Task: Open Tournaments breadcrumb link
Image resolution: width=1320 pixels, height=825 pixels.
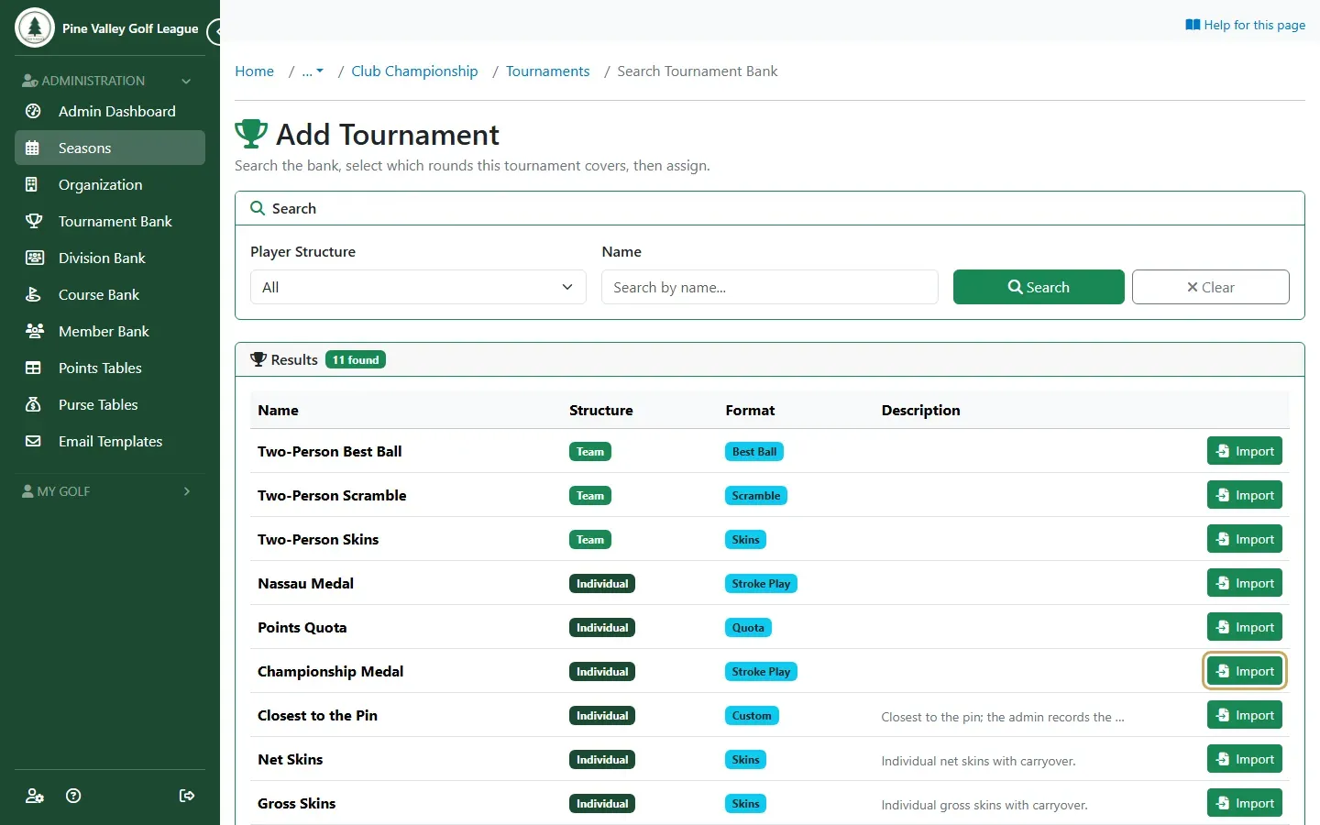Action: [x=547, y=71]
